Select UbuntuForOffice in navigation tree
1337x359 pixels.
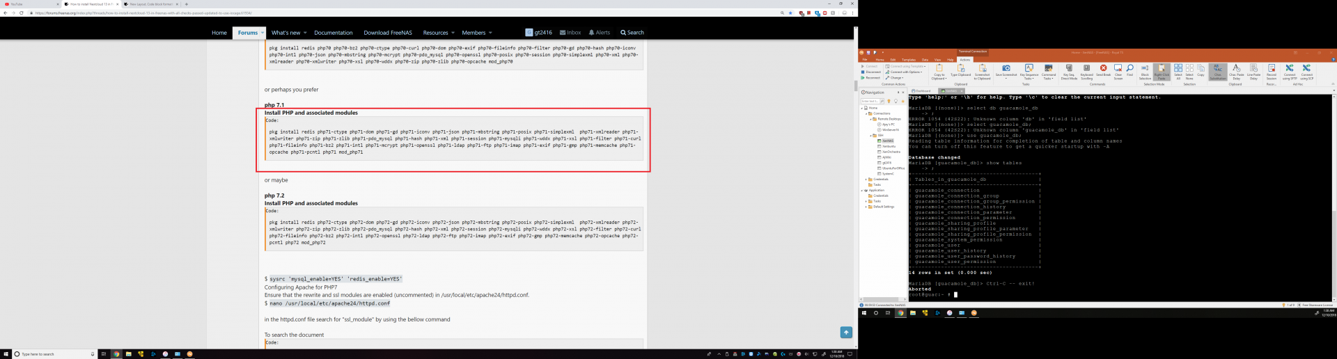point(891,168)
